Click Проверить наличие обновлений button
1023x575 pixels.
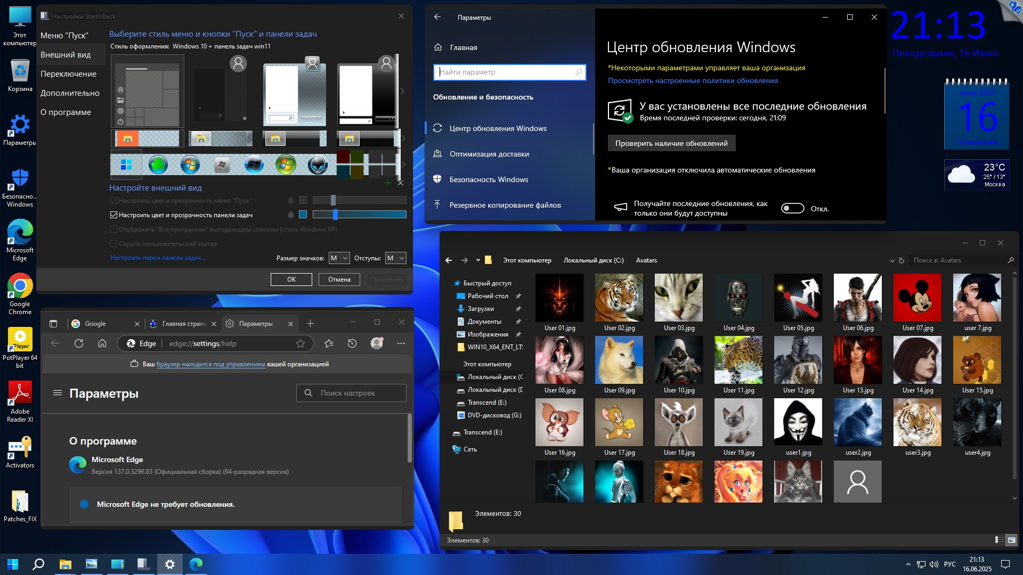(671, 143)
